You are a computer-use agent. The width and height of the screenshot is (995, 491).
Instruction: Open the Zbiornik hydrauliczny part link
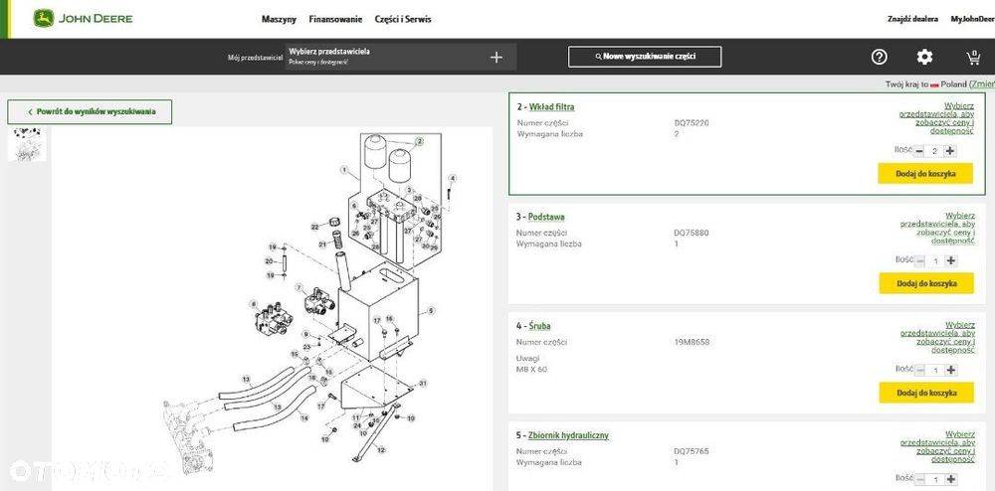click(x=568, y=435)
